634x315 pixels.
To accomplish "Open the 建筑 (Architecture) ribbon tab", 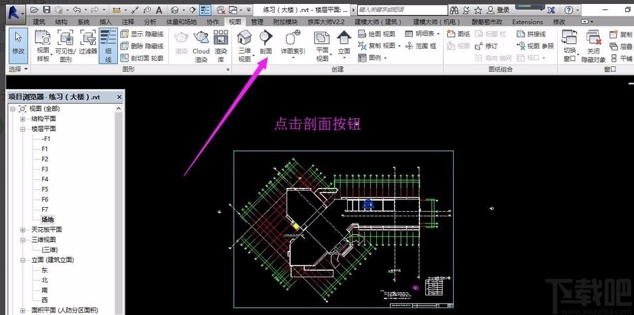I will coord(39,22).
